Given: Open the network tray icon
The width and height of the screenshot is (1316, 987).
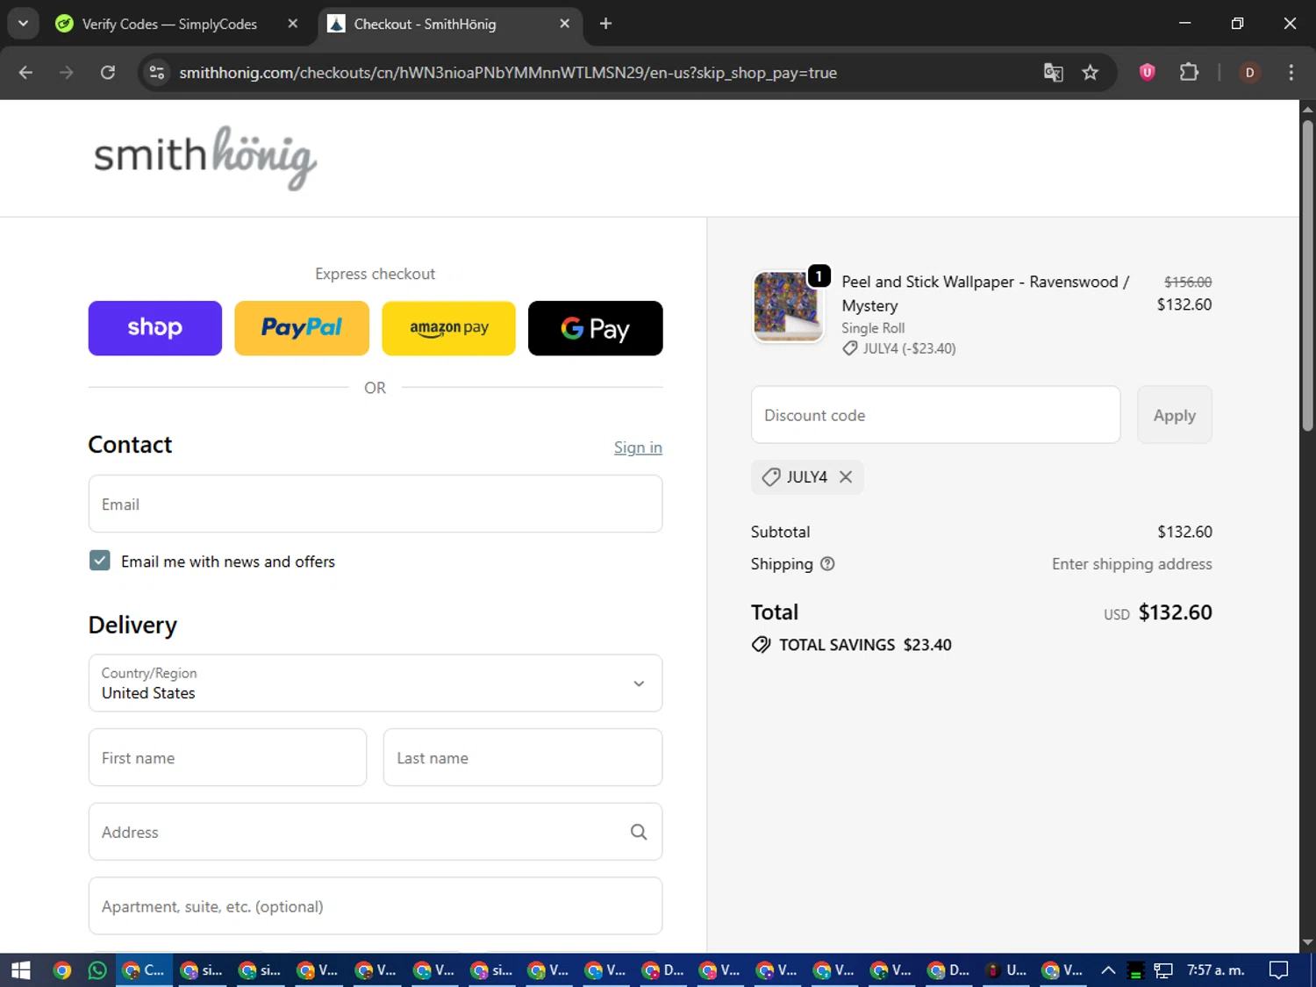Looking at the screenshot, I should pos(1163,970).
